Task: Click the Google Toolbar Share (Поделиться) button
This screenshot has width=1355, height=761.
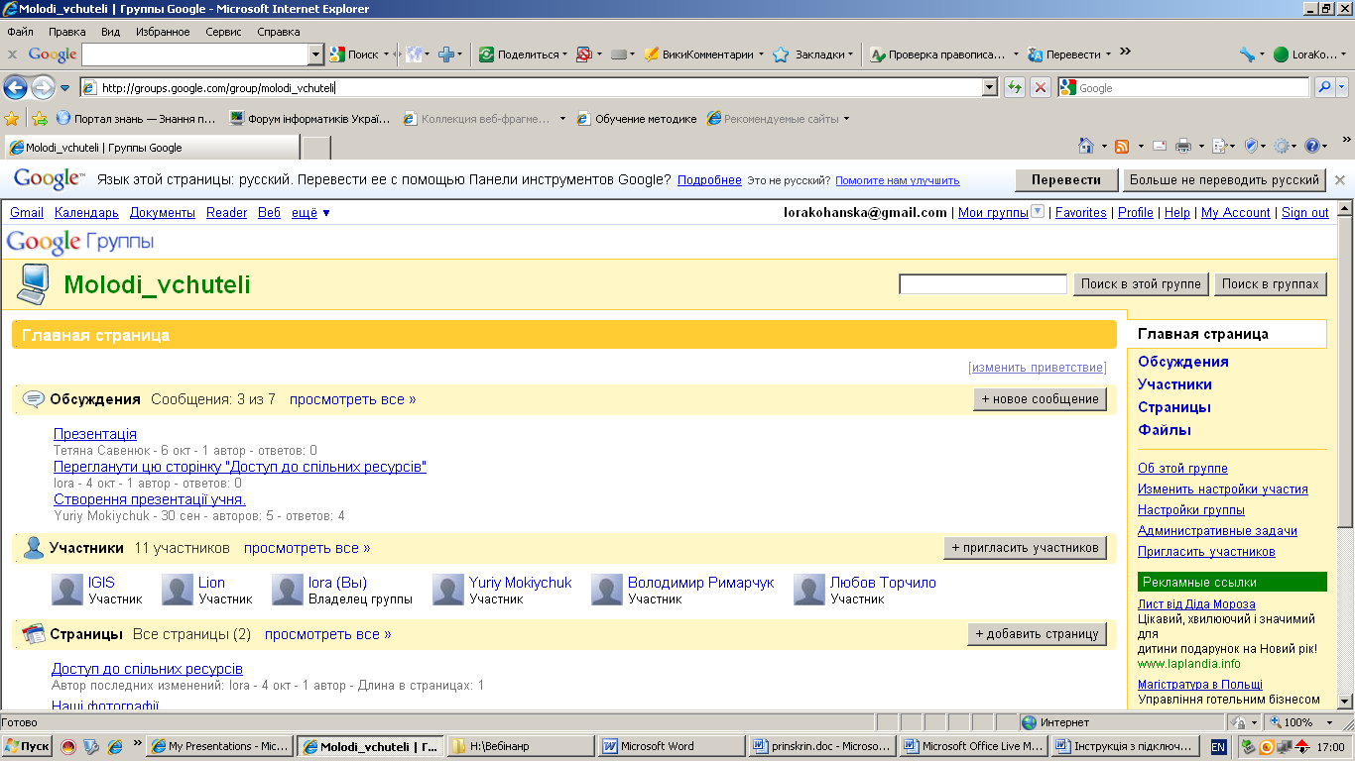Action: (x=523, y=54)
